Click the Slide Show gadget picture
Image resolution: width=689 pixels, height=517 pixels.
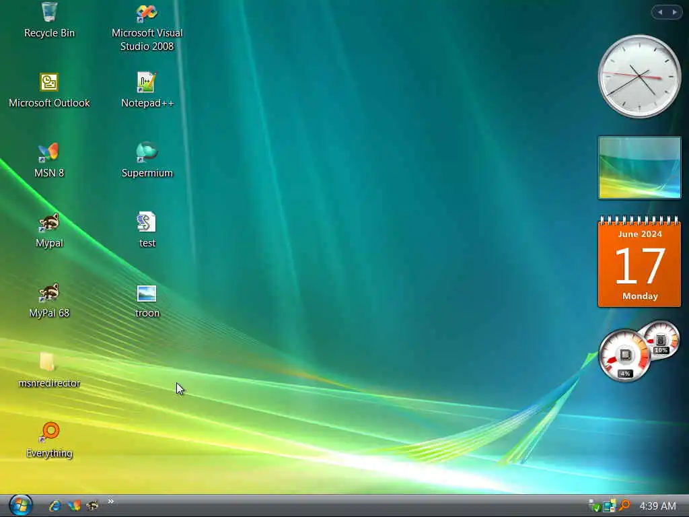(639, 168)
